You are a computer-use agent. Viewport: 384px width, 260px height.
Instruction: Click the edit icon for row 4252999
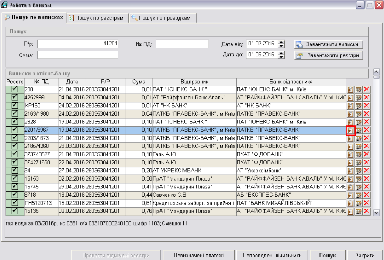pos(358,97)
